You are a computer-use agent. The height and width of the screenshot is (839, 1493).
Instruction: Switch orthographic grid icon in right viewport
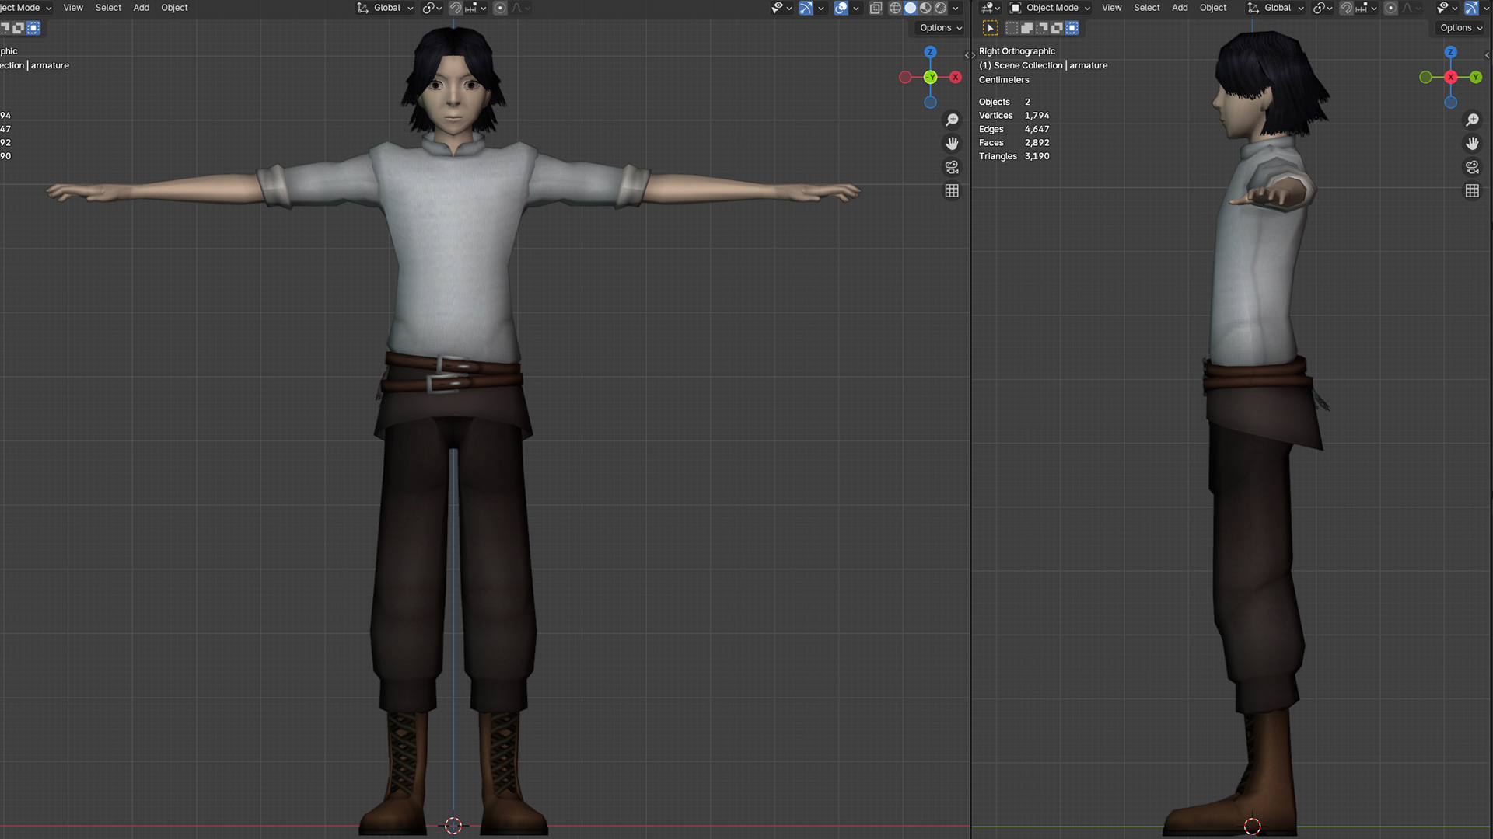[x=1472, y=191]
